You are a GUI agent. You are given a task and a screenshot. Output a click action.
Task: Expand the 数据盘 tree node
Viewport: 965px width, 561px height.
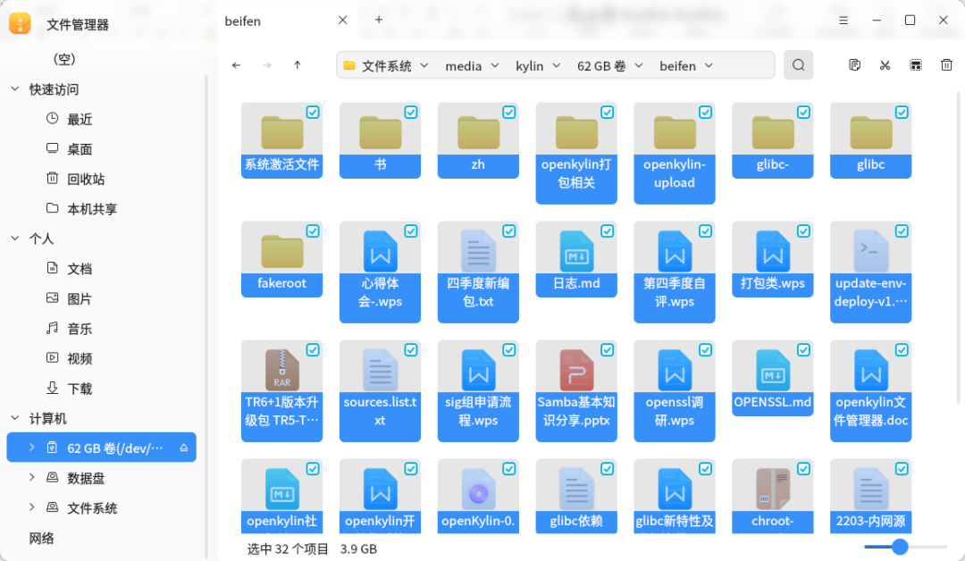tap(32, 477)
